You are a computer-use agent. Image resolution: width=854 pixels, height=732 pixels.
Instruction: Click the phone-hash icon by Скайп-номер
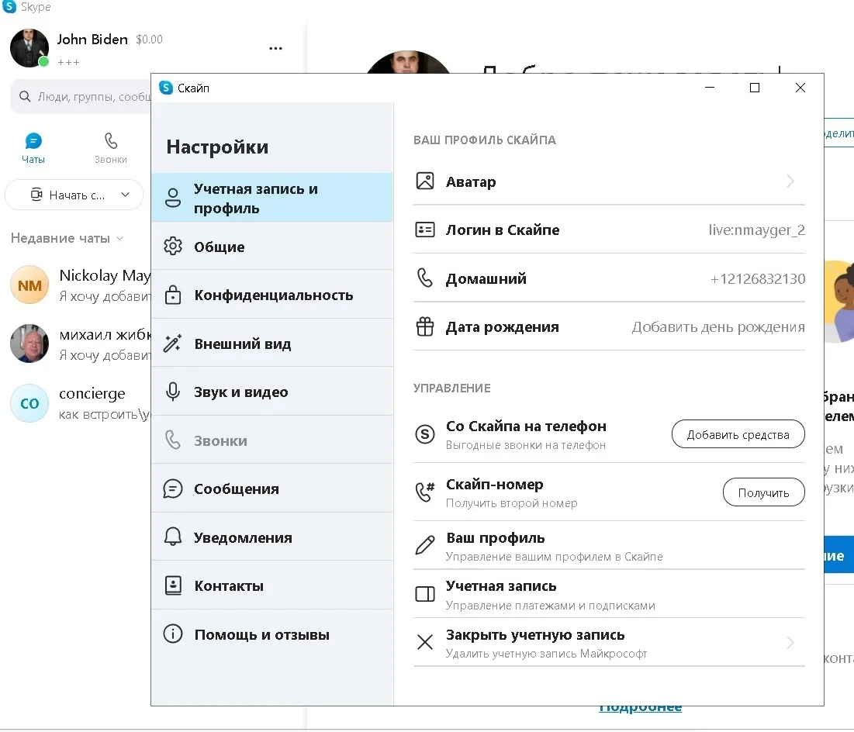[x=425, y=492]
